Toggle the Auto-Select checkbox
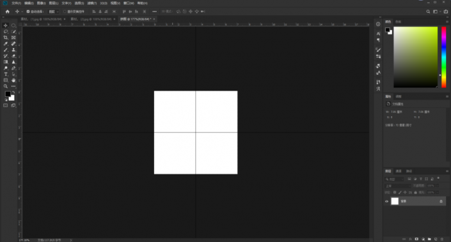The height and width of the screenshot is (242, 451). (28, 11)
